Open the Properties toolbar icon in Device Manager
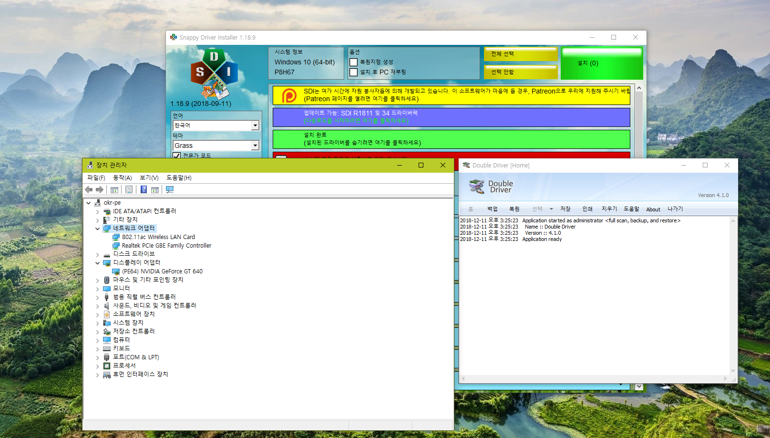 click(x=129, y=190)
